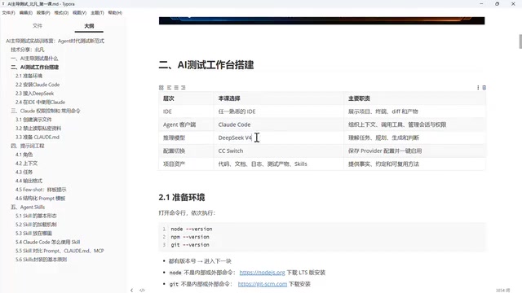Click table cell DeepSeek V4
This screenshot has height=293, width=522.
point(279,138)
